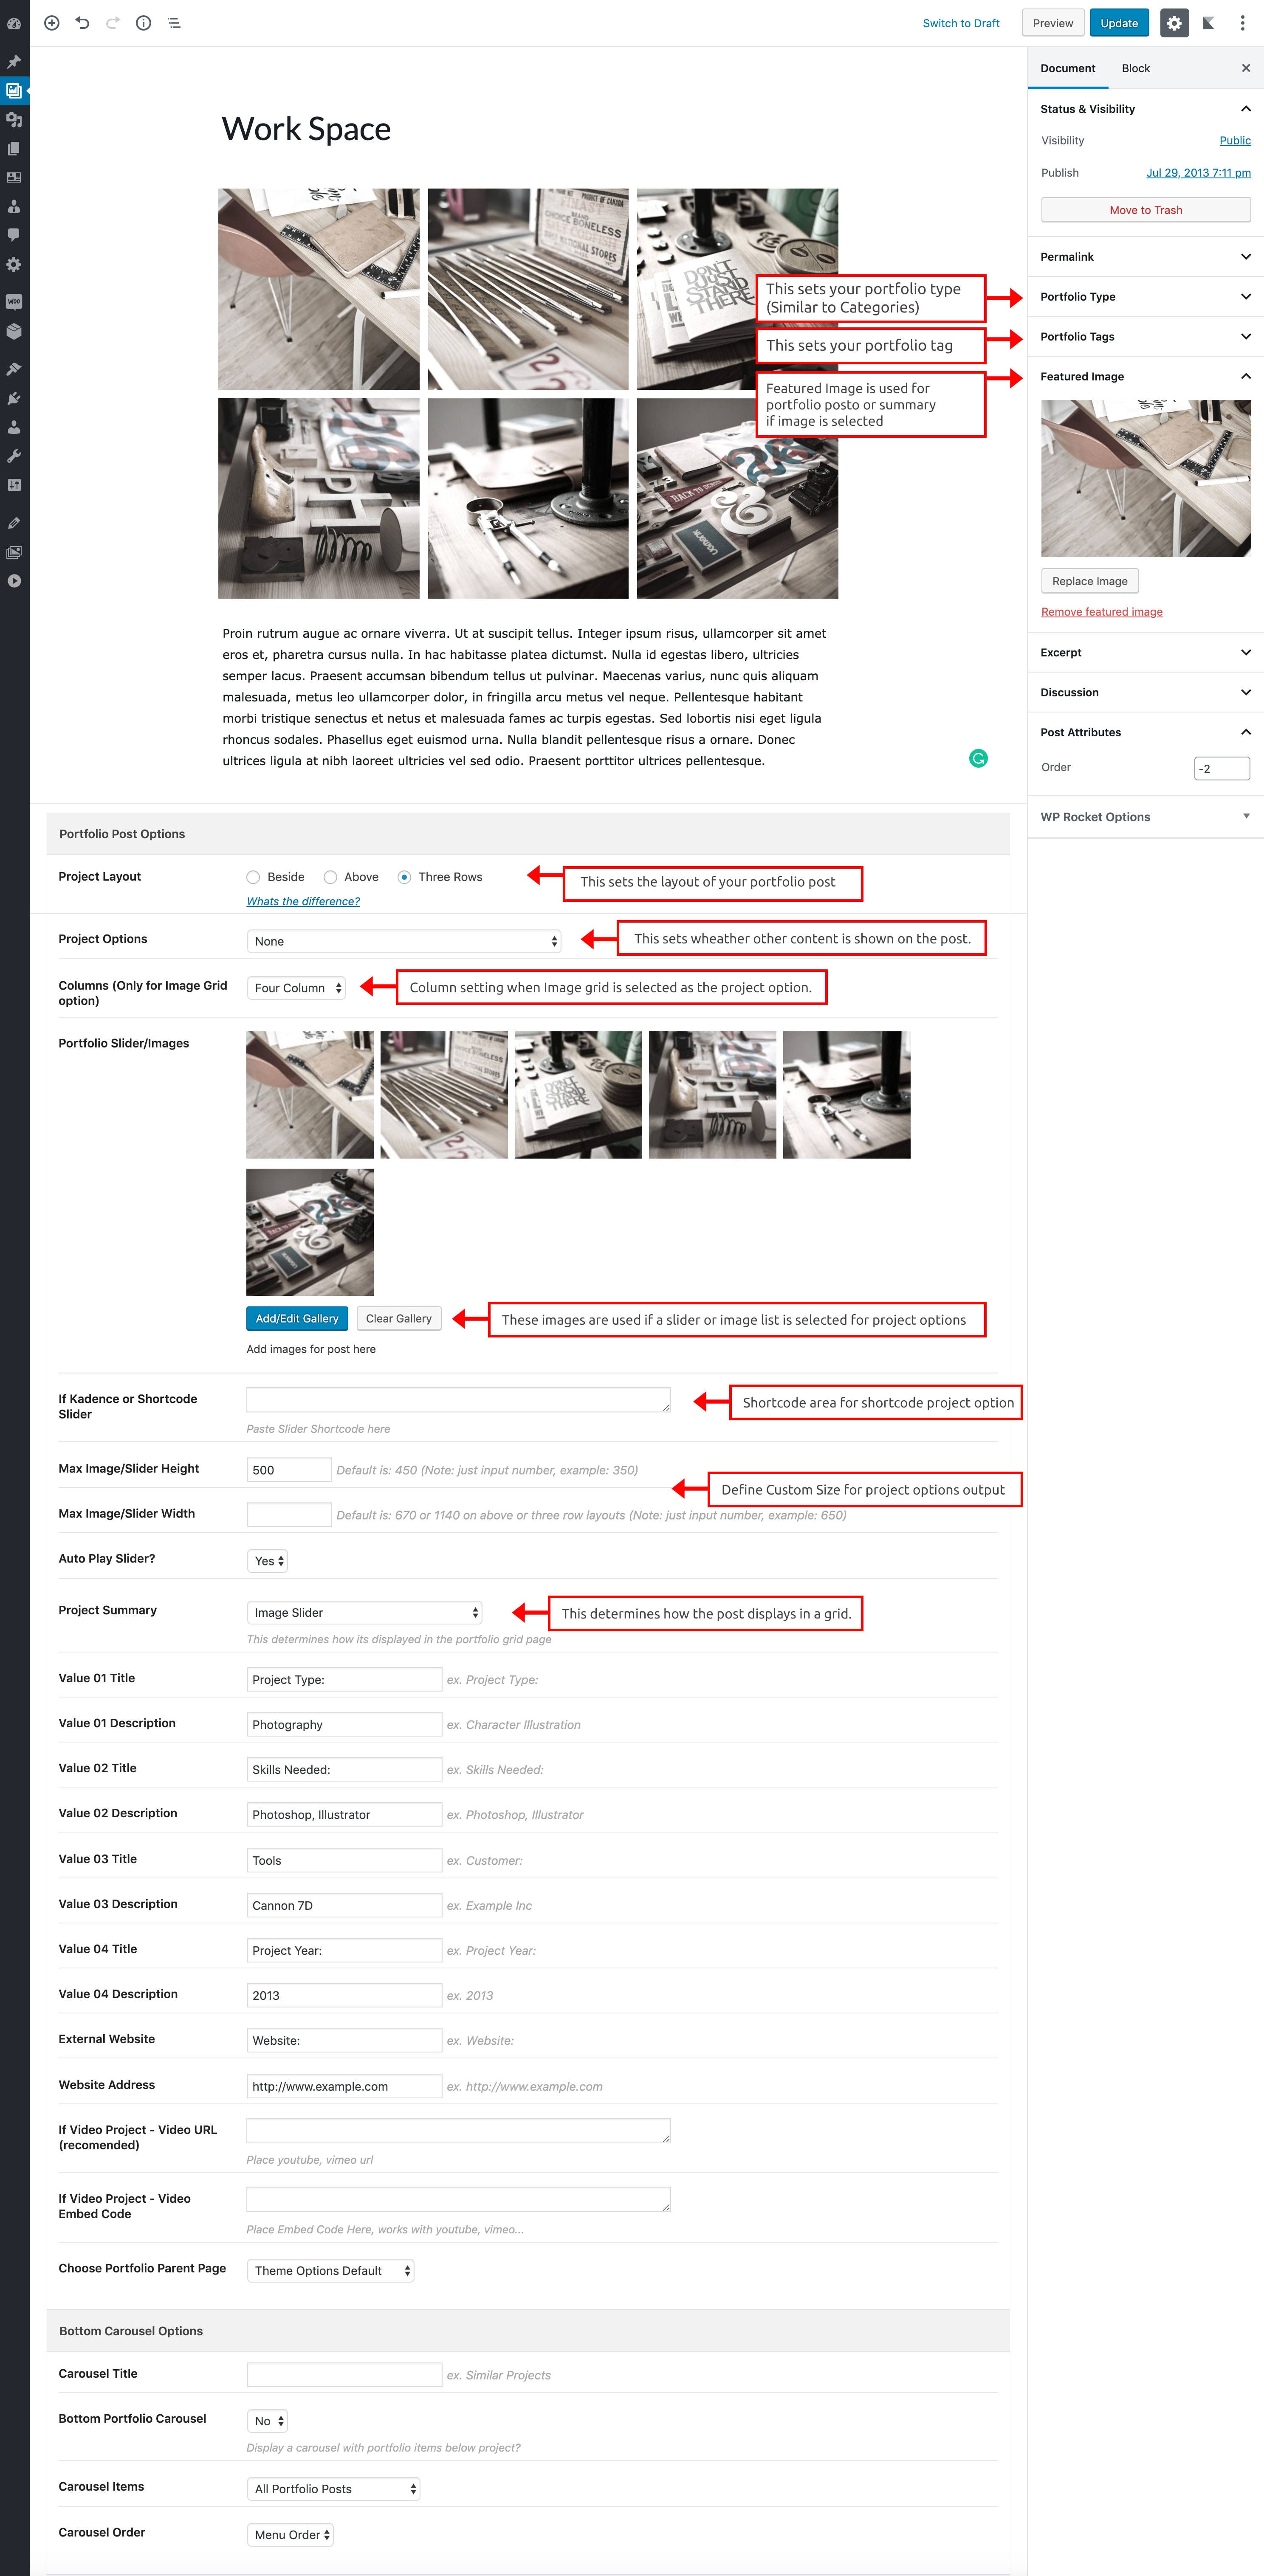This screenshot has height=2576, width=1264.
Task: Collapse the Post Attributes panel
Action: tap(1145, 732)
